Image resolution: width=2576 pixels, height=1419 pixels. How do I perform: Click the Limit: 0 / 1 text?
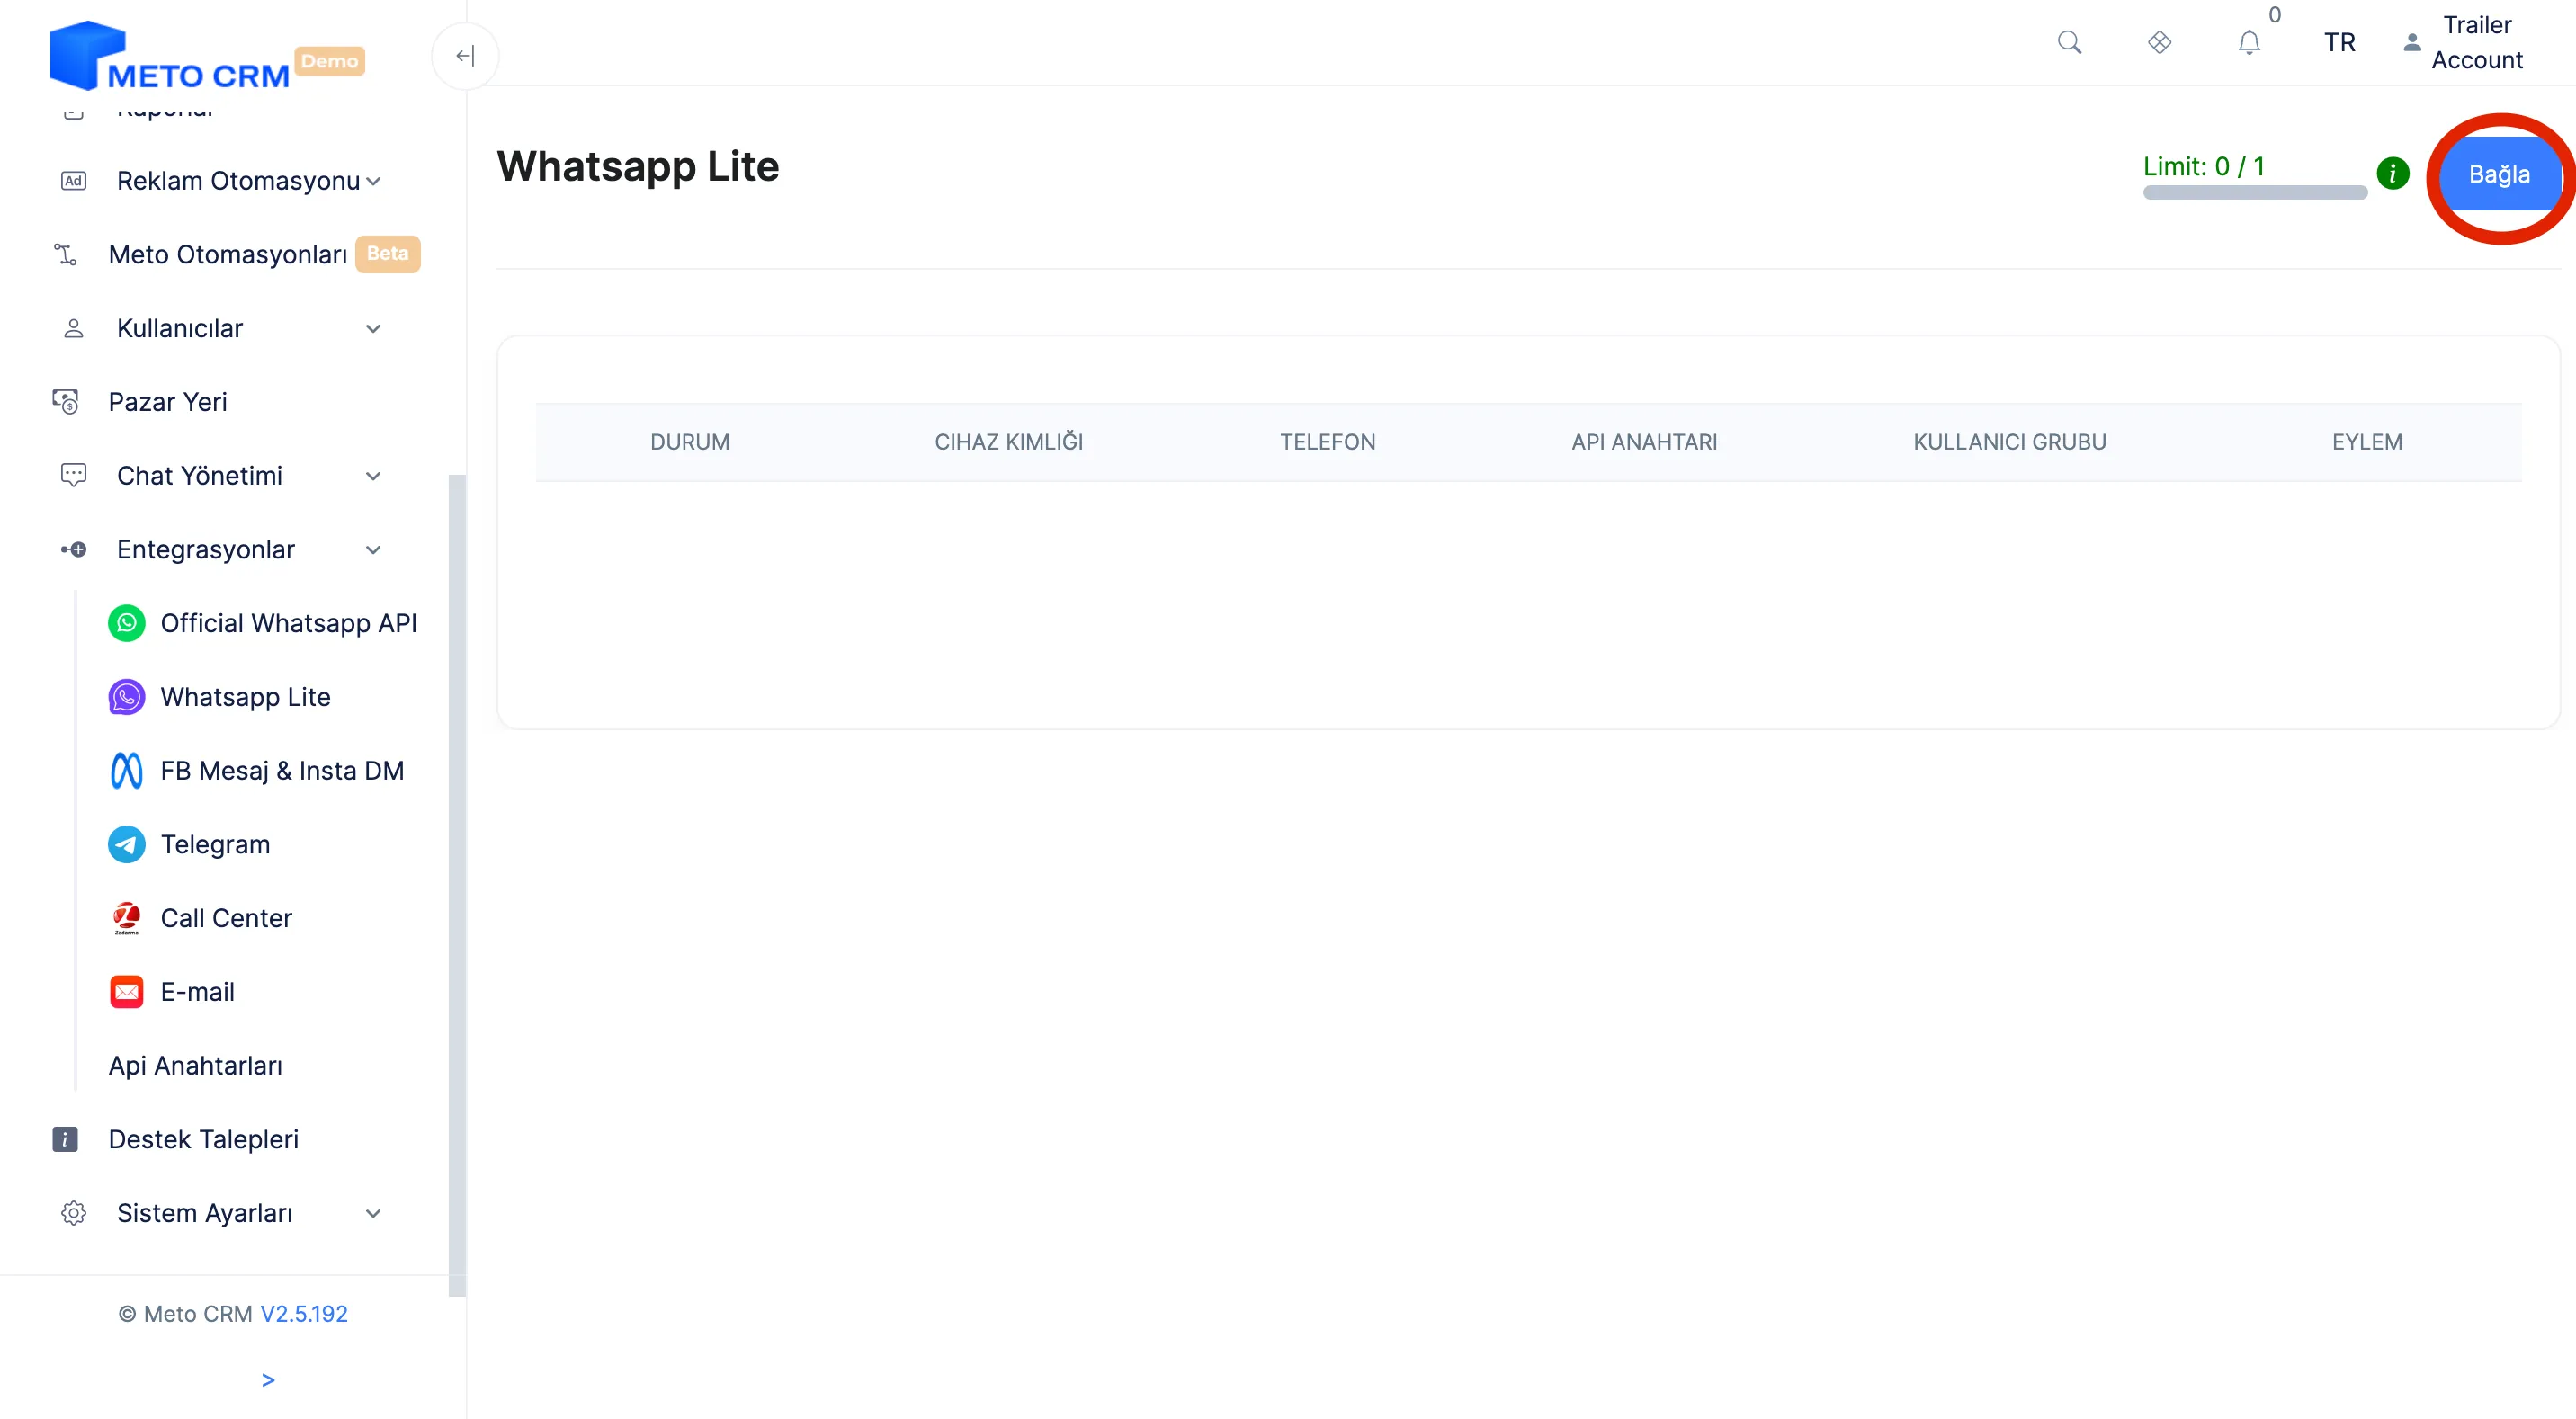pos(2203,166)
